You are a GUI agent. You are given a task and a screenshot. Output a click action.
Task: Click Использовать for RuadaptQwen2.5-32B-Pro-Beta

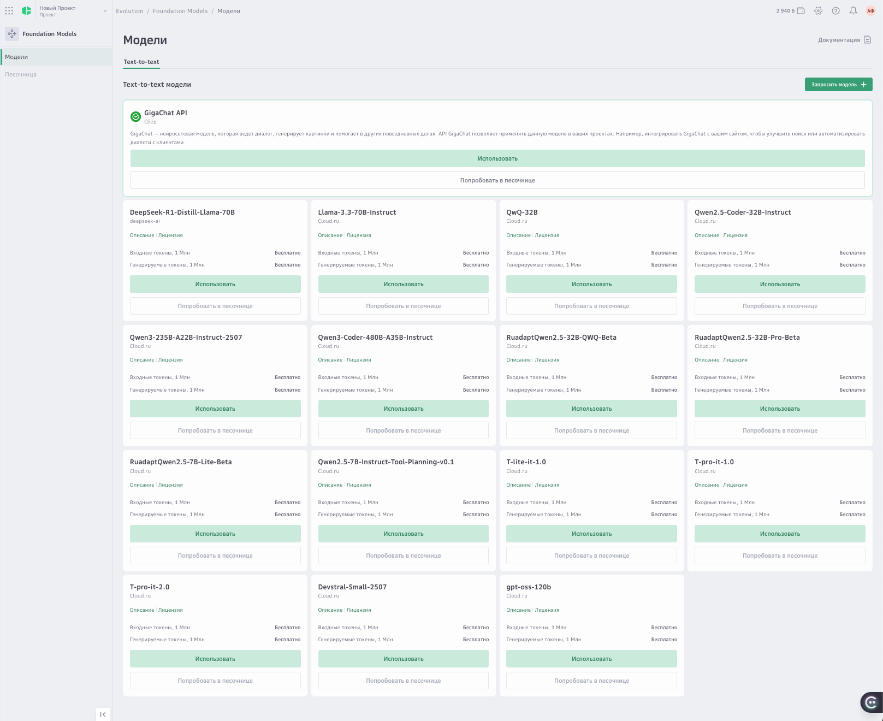(780, 409)
